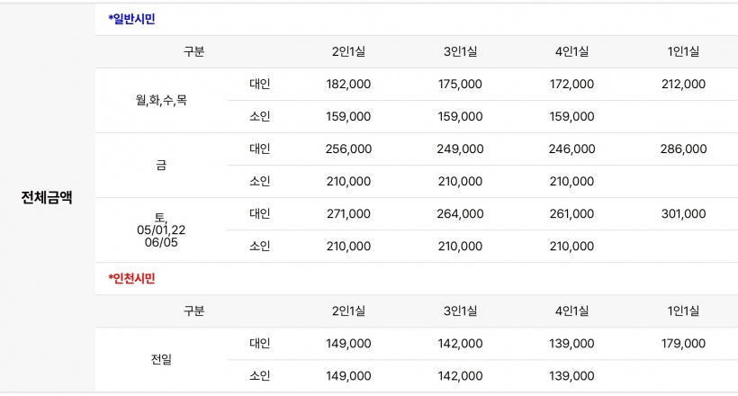Select the *인천시민 section heading
738x396 pixels.
pyautogui.click(x=131, y=278)
